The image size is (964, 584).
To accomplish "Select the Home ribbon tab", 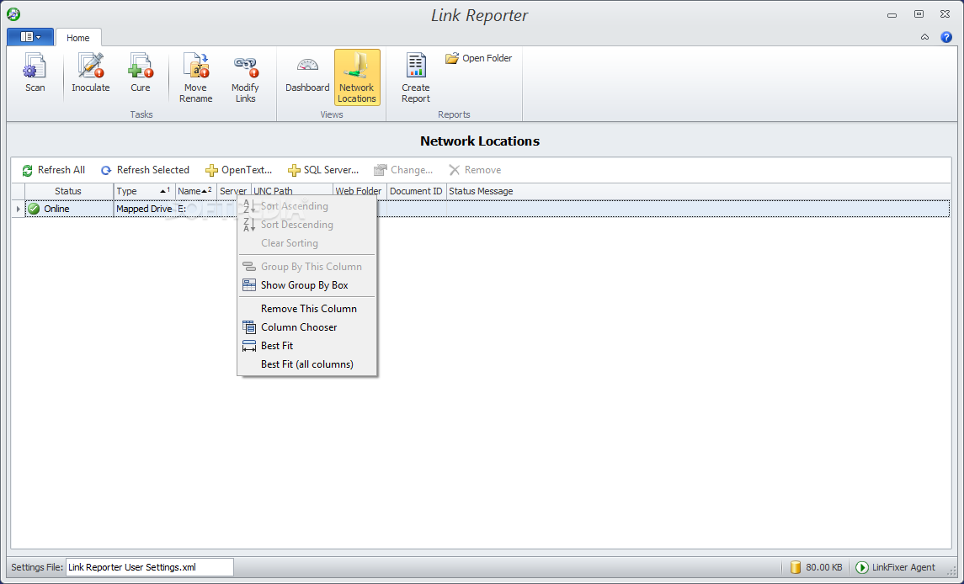I will (x=78, y=38).
